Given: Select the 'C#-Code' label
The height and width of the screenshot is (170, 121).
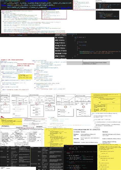Looking at the screenshot, I should [25, 126].
